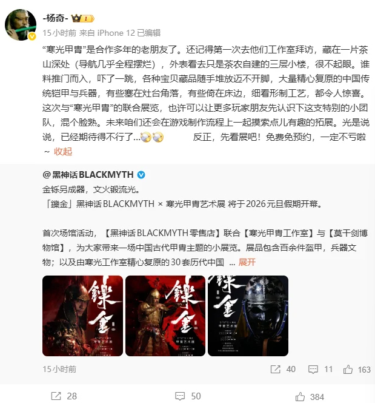Collapse post text via 收起
This screenshot has width=375, height=403.
pyautogui.click(x=63, y=152)
